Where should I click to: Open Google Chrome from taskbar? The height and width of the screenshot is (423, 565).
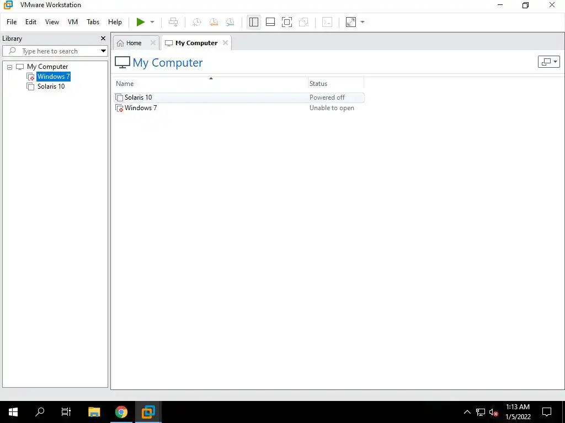[121, 412]
